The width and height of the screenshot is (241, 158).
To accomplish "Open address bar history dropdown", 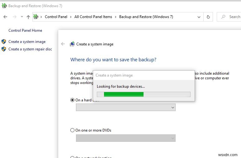I will pyautogui.click(x=199, y=17).
